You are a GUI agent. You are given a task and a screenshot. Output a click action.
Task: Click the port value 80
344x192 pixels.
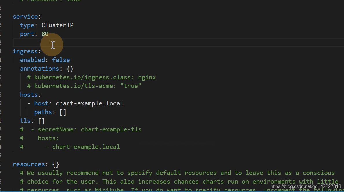pyautogui.click(x=45, y=34)
